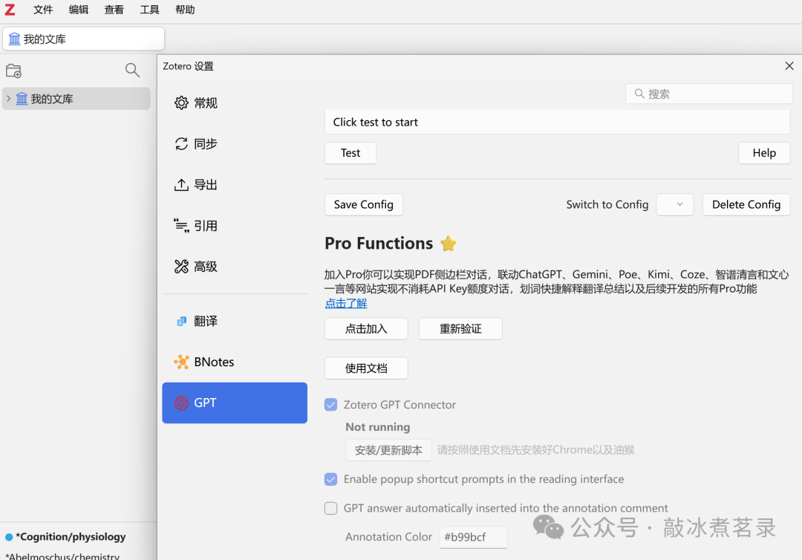Select the BNotes settings pane
The image size is (802, 560).
235,362
